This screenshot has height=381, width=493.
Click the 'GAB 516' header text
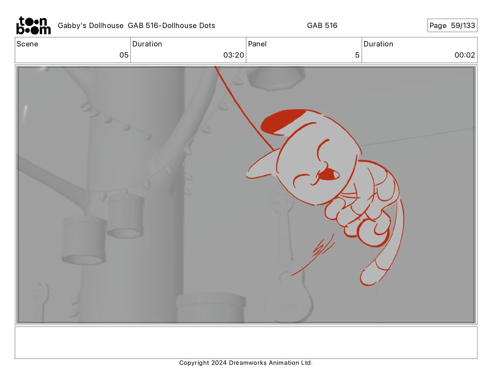[x=322, y=26]
